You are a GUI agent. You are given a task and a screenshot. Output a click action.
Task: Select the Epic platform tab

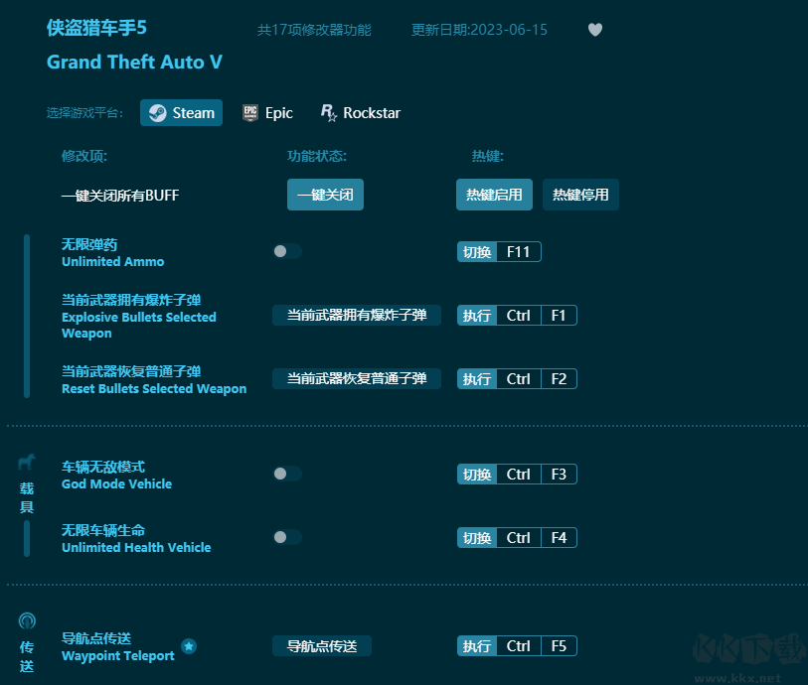[268, 113]
